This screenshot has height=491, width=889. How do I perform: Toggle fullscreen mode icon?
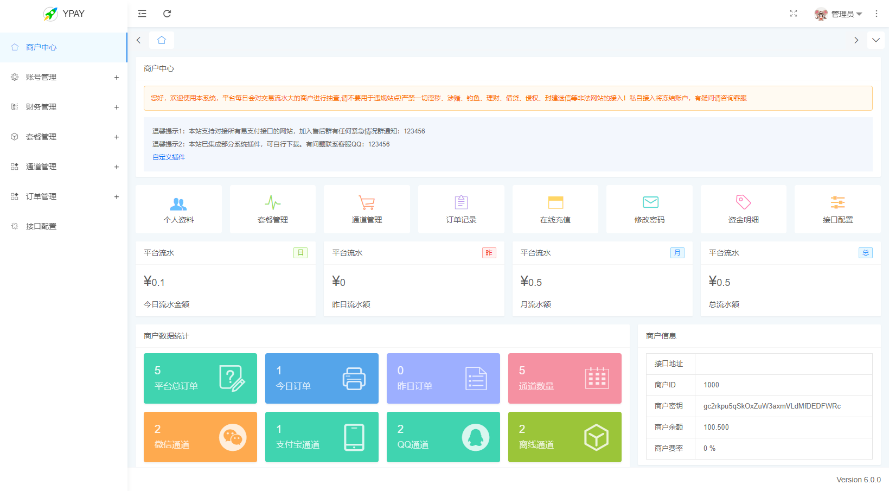(794, 14)
